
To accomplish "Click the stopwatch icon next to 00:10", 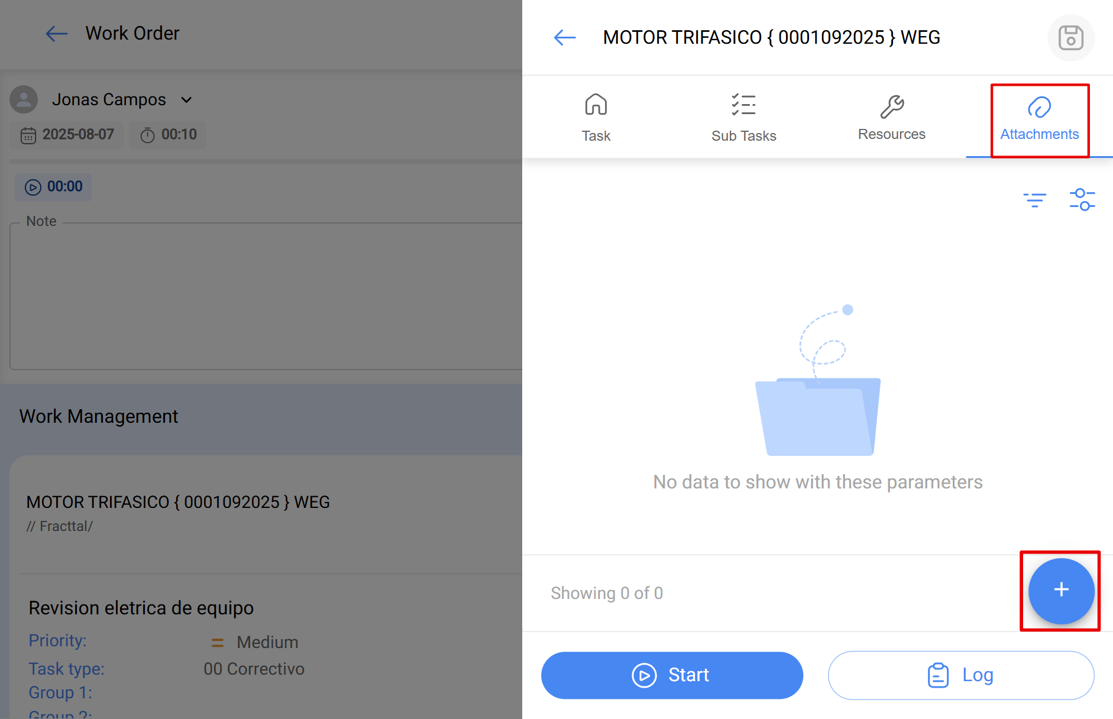I will pyautogui.click(x=148, y=135).
